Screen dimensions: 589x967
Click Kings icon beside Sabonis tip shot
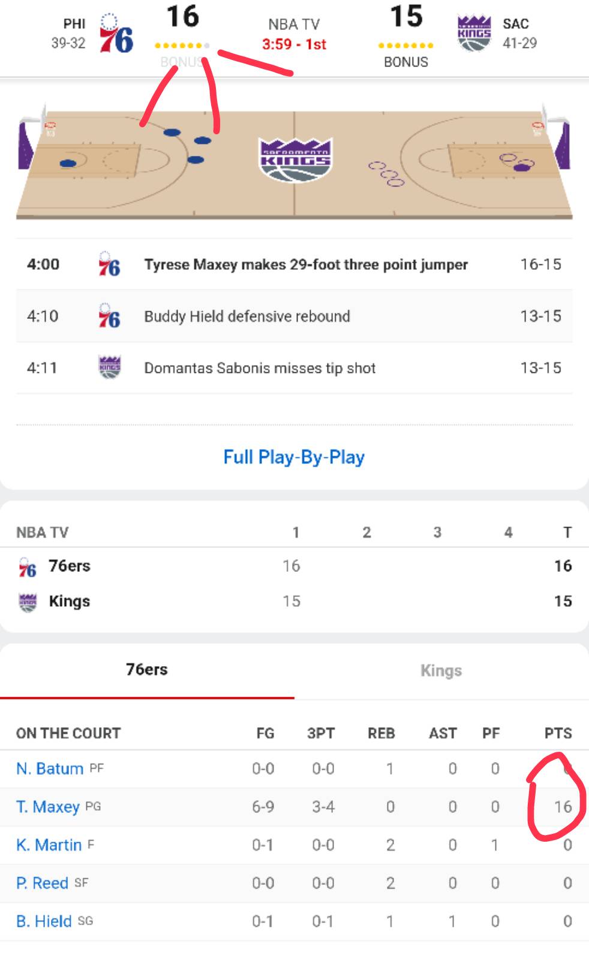click(x=109, y=367)
